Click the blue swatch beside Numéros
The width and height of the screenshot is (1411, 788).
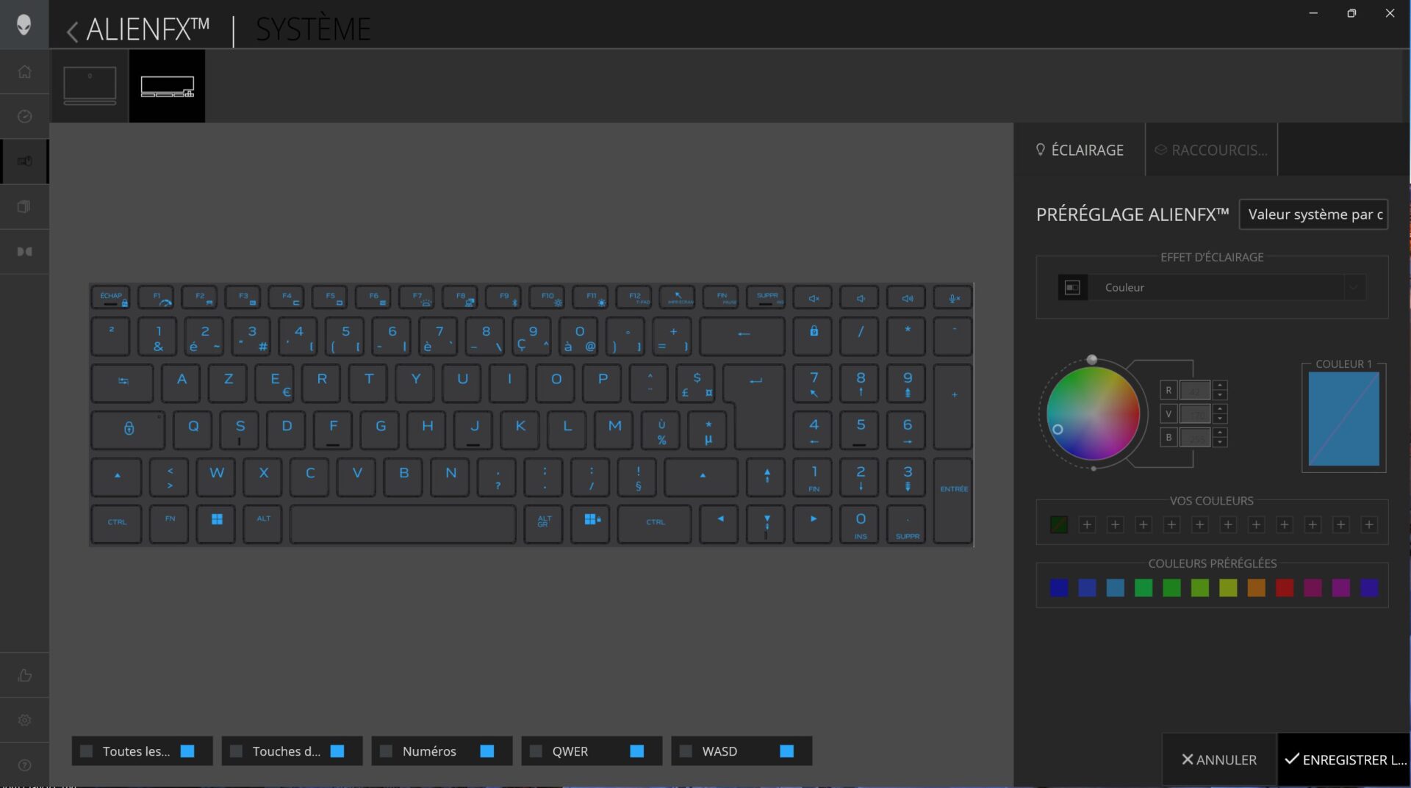pyautogui.click(x=487, y=751)
